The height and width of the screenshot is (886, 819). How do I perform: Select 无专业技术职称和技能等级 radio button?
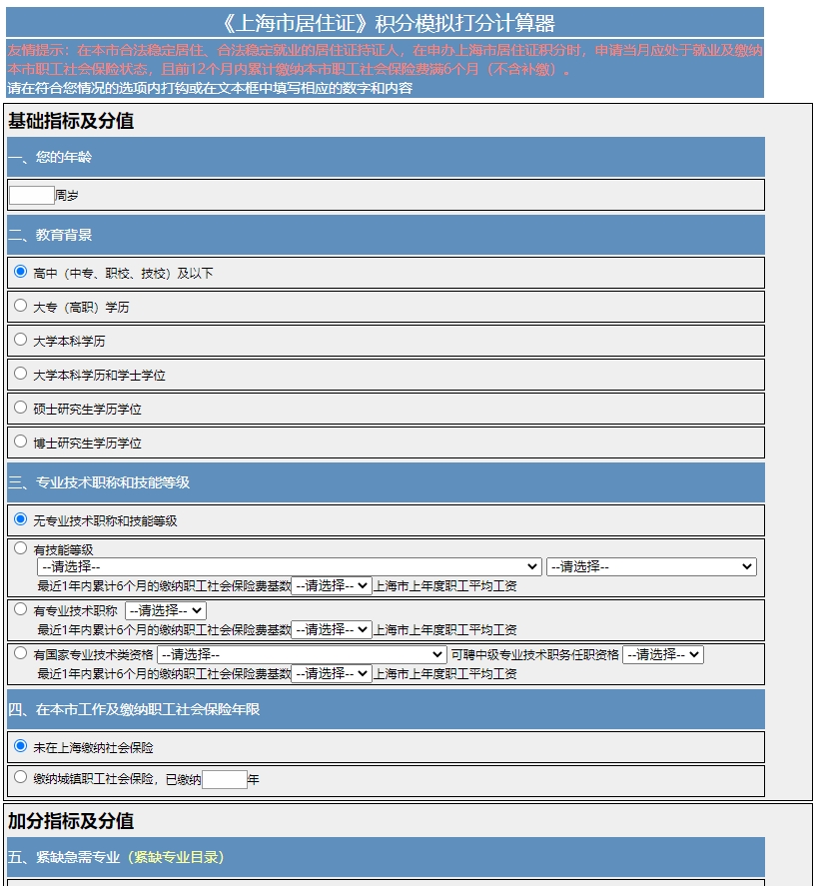[x=20, y=519]
